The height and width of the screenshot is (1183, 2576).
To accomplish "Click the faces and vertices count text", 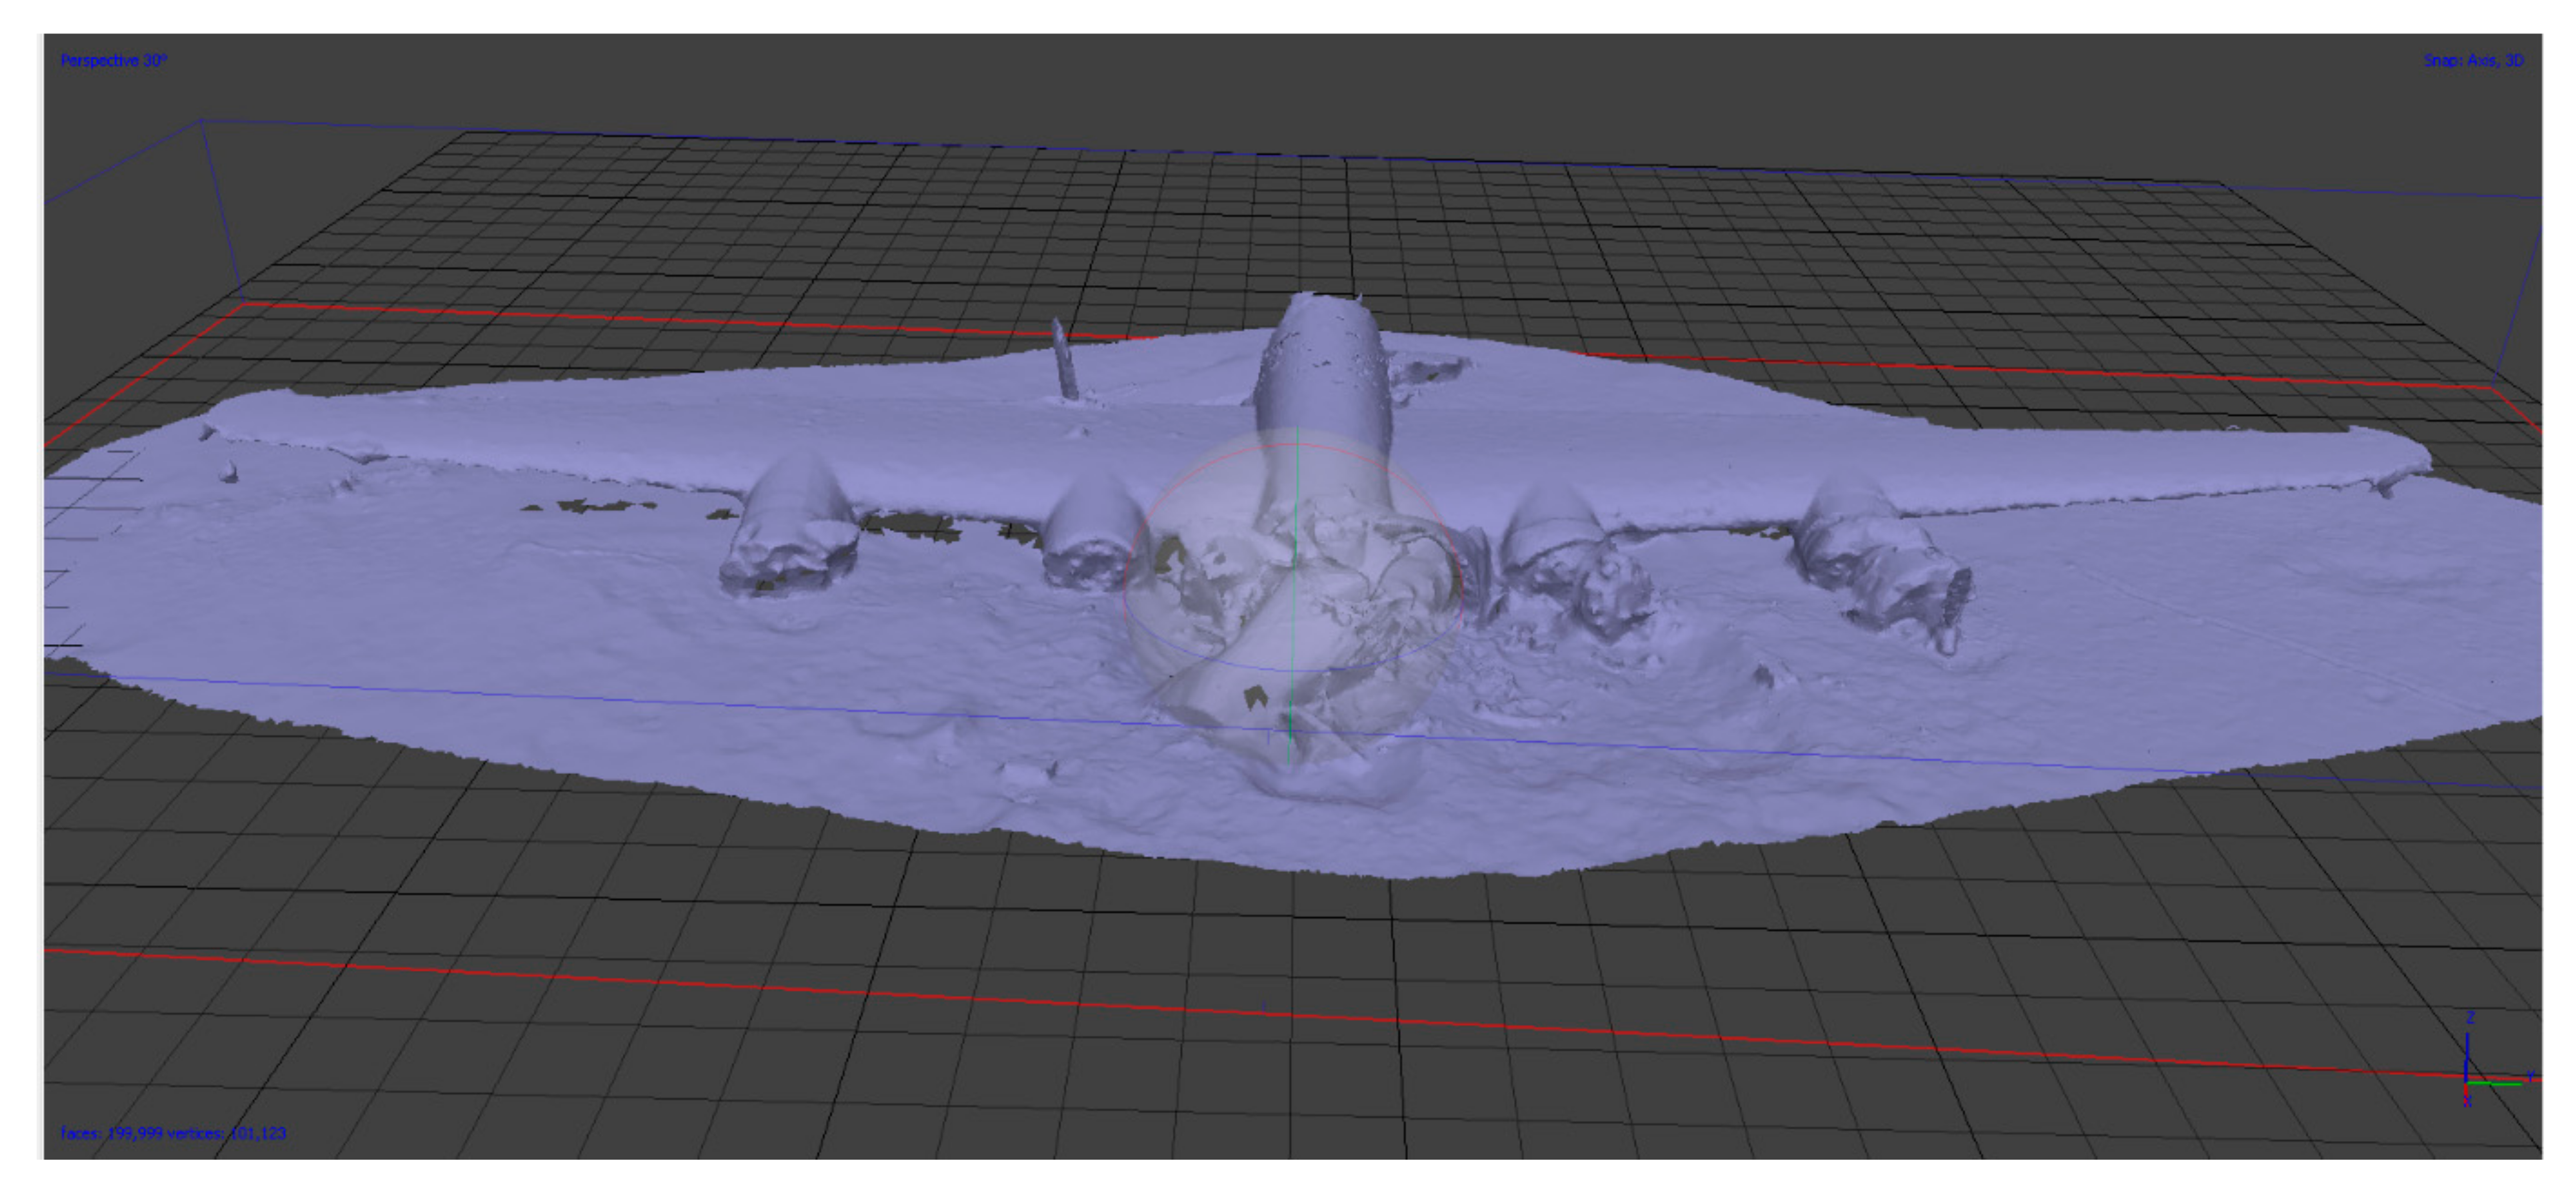I will (173, 1133).
